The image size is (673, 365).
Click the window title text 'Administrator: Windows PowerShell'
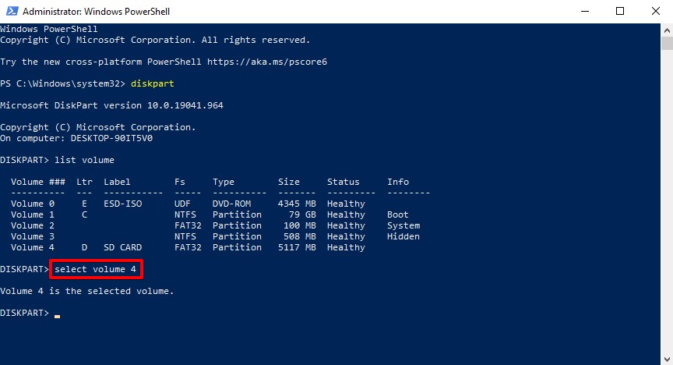coord(97,12)
